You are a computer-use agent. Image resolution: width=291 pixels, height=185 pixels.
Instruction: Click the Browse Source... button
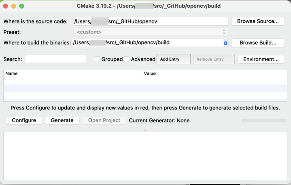click(258, 21)
